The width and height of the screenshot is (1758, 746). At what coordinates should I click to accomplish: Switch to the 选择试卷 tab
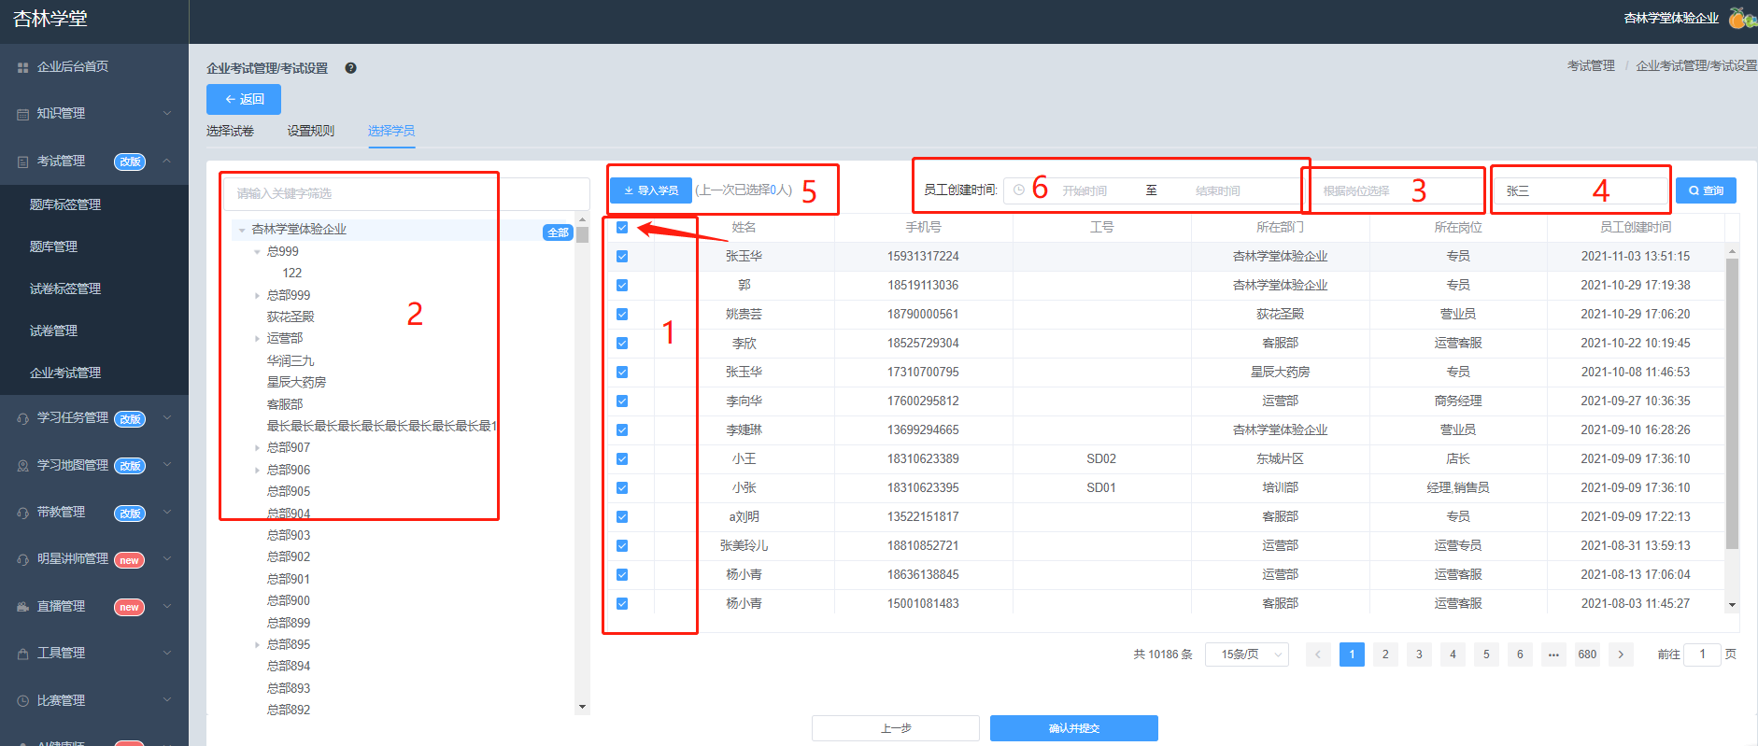(230, 131)
